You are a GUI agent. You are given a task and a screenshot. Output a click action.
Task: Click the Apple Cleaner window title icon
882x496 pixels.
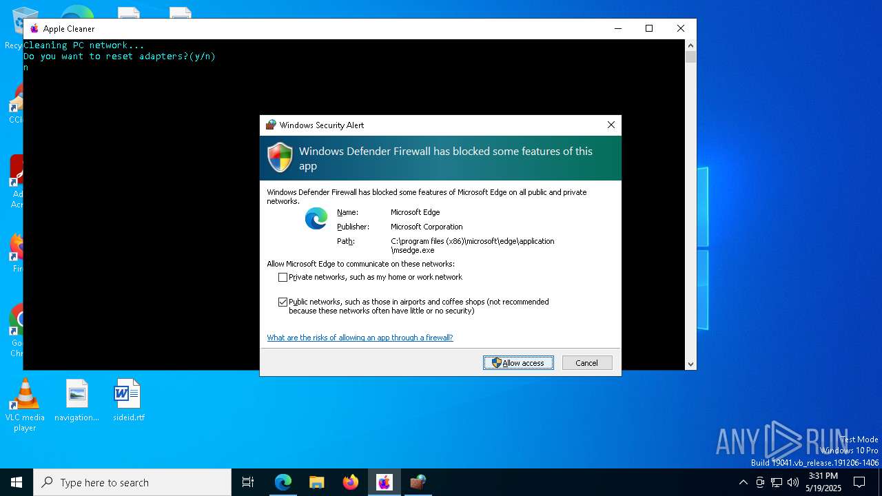pos(34,28)
